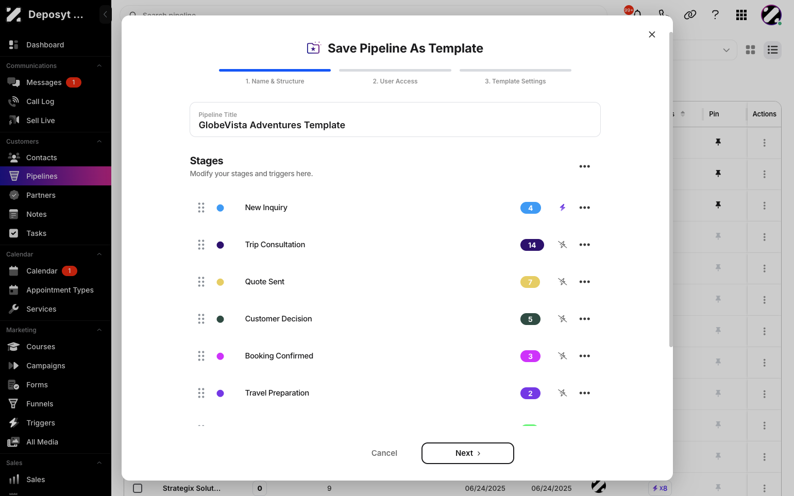
Task: Open options menu for New Inquiry stage
Action: [584, 208]
